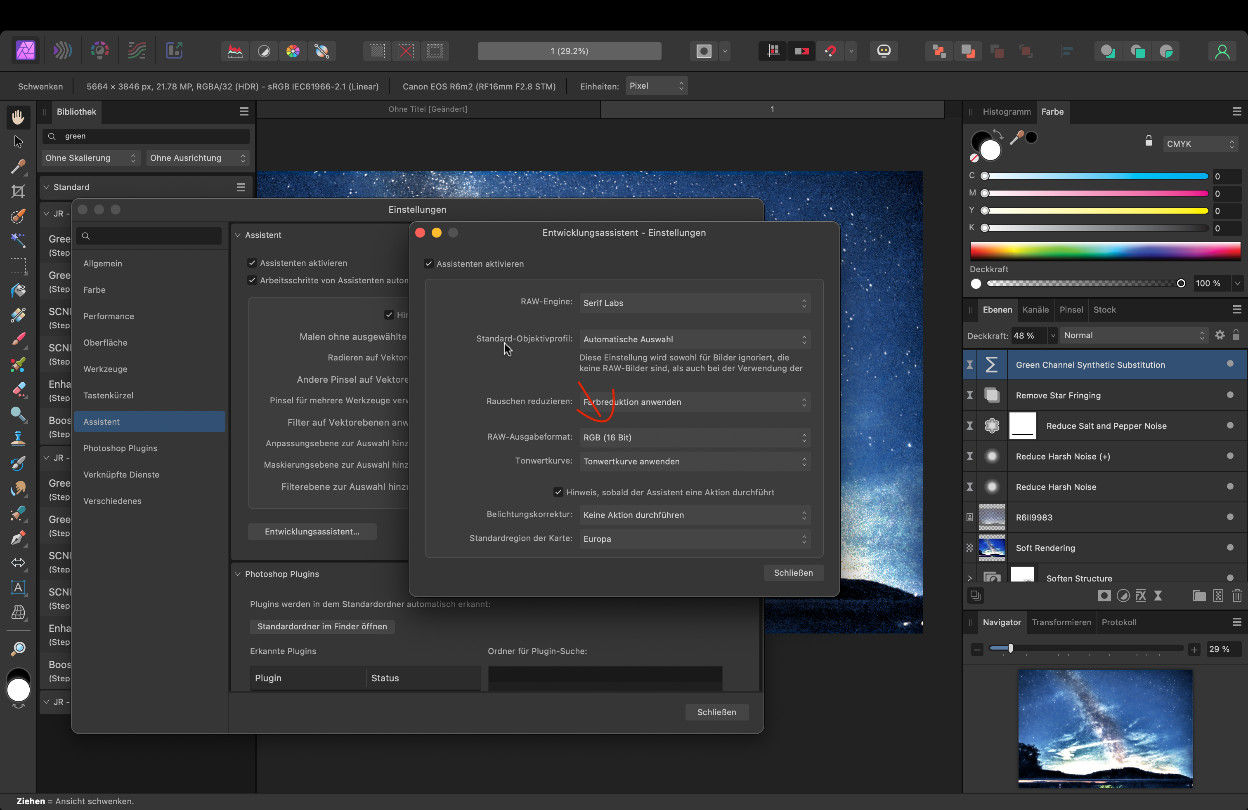Switch to the Stock tab
The image size is (1248, 810).
(x=1104, y=310)
